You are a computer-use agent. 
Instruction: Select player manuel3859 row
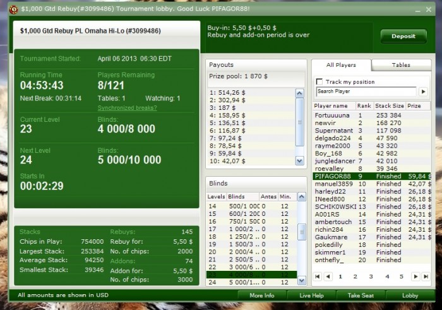coord(371,184)
